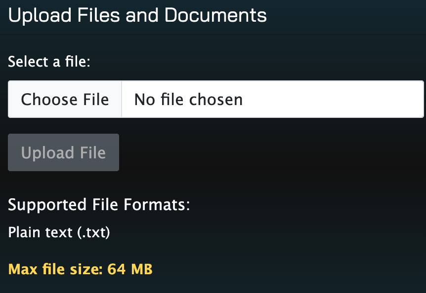Click the "Supported File Formats:" heading

point(99,205)
